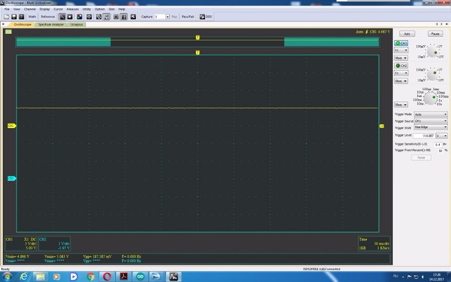Open Capture count dropdown arrow
Screen dimensions: 451x282
coord(167,17)
